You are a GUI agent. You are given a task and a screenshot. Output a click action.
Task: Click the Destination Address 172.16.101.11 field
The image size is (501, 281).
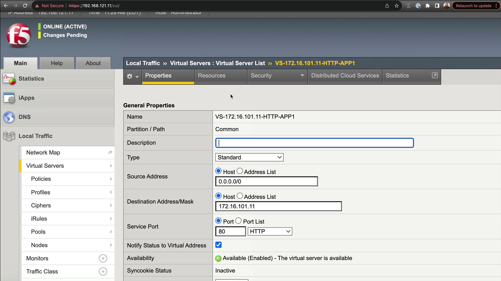click(x=278, y=206)
